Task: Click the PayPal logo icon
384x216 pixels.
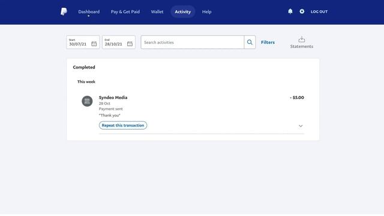Action: [x=64, y=11]
